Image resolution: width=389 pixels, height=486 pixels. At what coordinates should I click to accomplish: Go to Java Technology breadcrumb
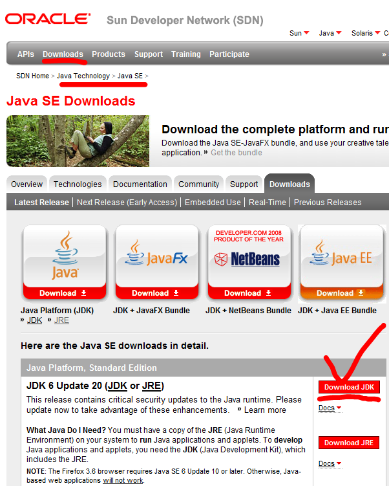(83, 76)
